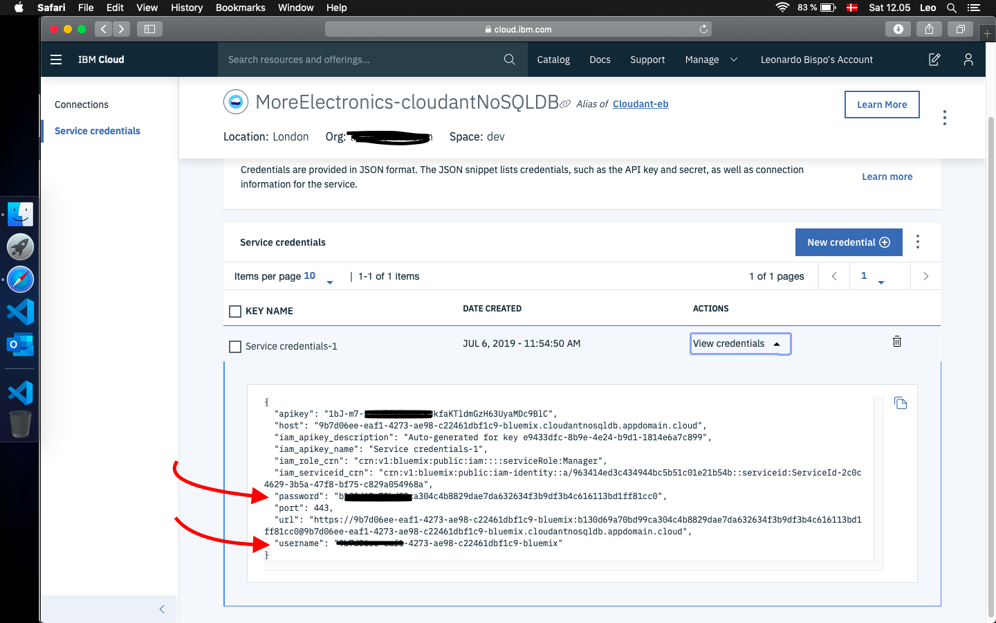The height and width of the screenshot is (623, 996).
Task: Open a new Safari tab with plus
Action: [x=988, y=33]
